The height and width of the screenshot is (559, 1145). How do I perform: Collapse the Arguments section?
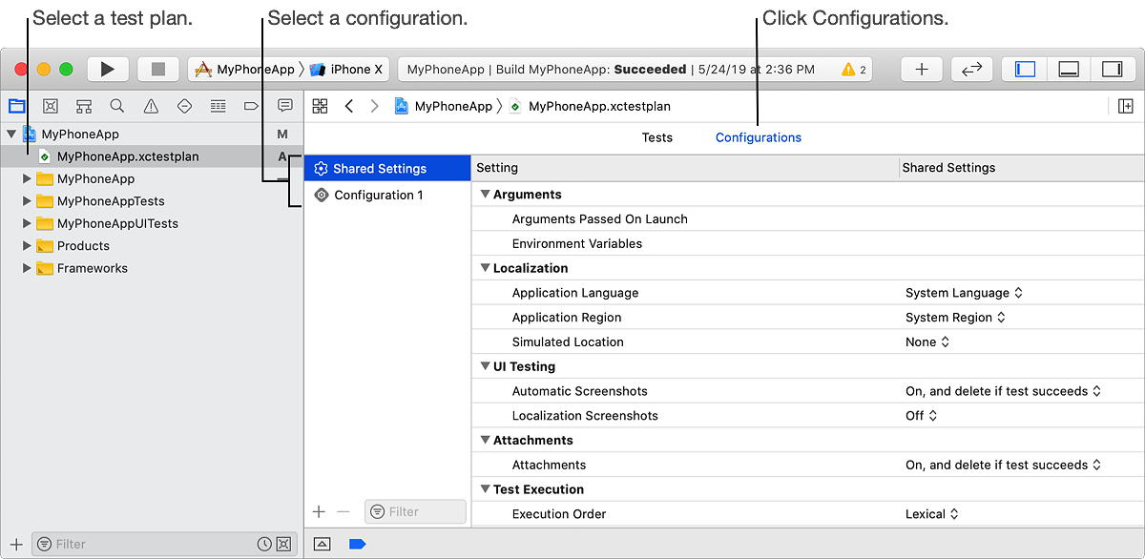tap(485, 195)
